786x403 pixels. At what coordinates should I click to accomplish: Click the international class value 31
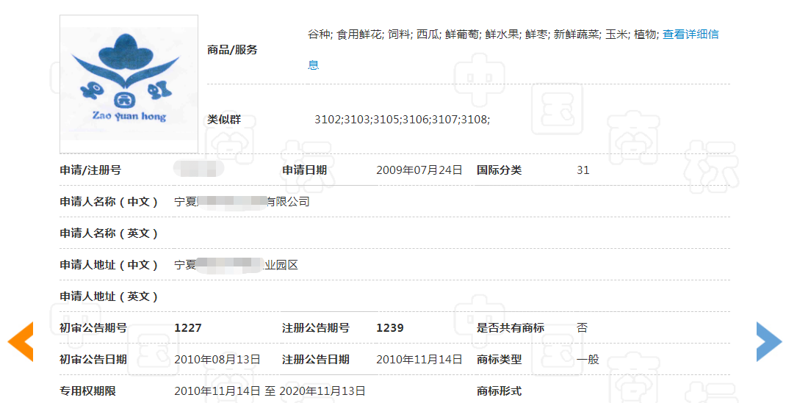583,170
